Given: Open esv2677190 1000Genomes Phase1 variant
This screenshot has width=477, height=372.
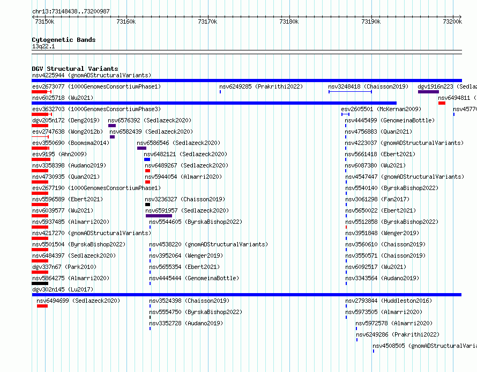Looking at the screenshot, I should pyautogui.click(x=96, y=188).
